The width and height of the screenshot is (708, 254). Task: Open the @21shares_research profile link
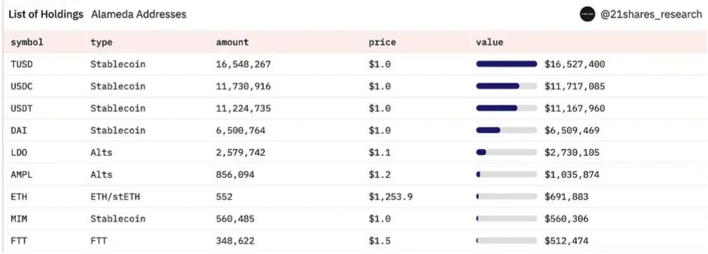(651, 15)
